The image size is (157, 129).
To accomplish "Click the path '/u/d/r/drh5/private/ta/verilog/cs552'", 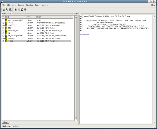I will coord(51,23).
